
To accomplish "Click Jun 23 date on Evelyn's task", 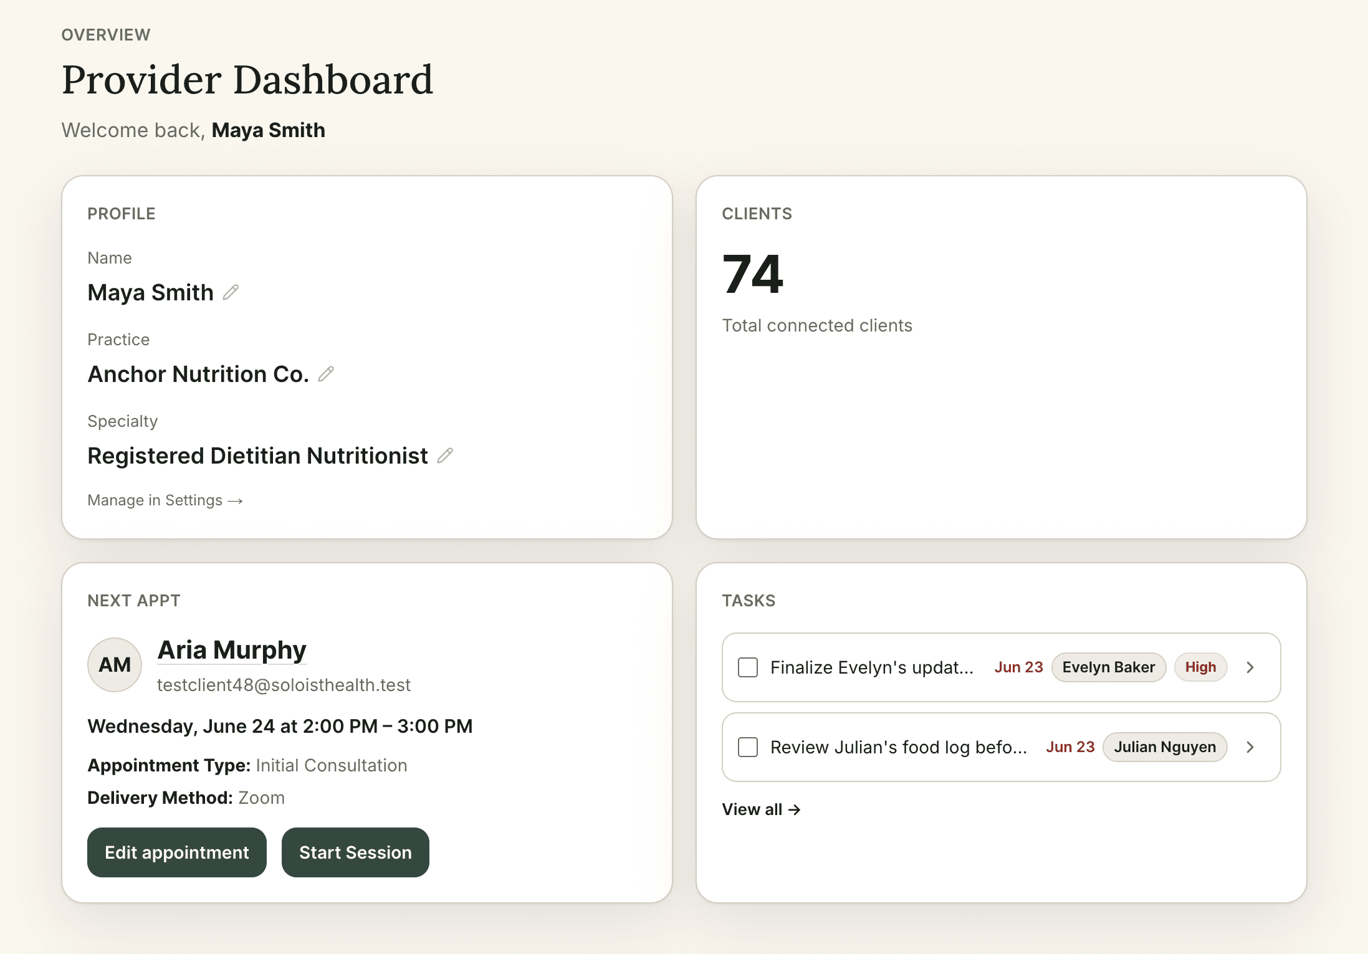I will 1018,667.
